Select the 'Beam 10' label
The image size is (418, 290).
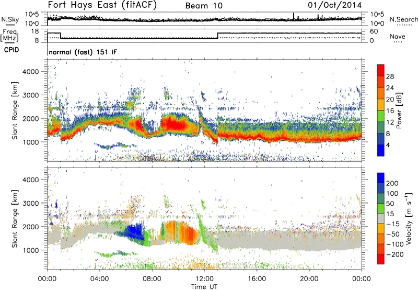tap(204, 6)
